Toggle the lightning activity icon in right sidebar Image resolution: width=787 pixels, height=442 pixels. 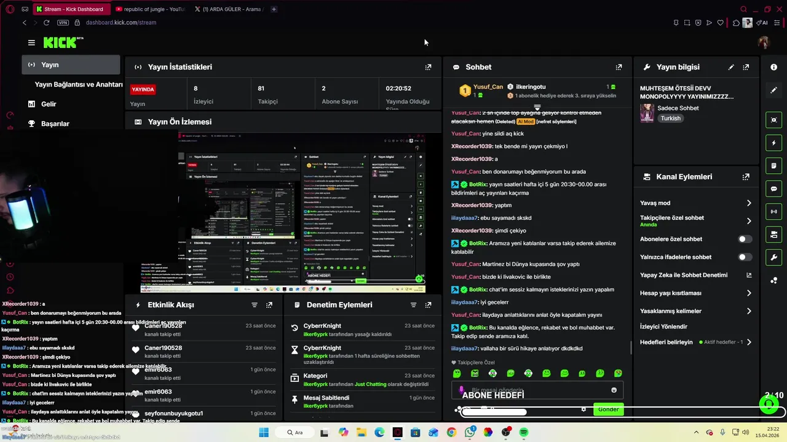[x=773, y=143]
